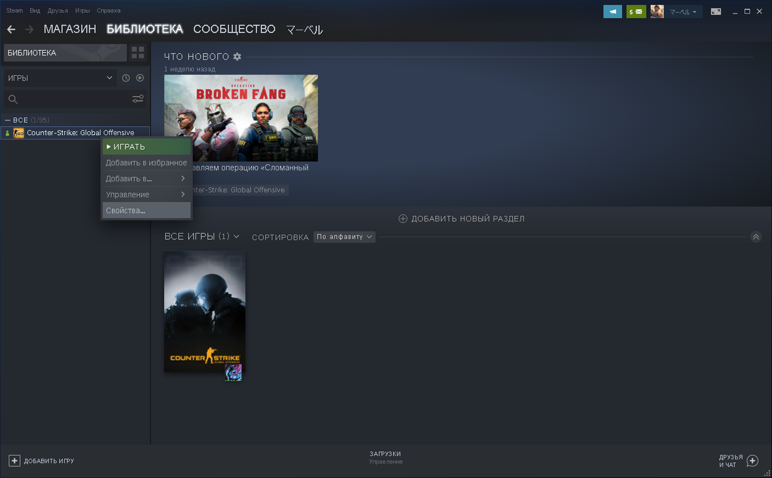This screenshot has height=478, width=772.
Task: Open the Игры menu
Action: [82, 11]
